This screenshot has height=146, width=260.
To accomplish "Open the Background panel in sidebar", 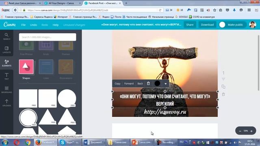I will pyautogui.click(x=6, y=90).
